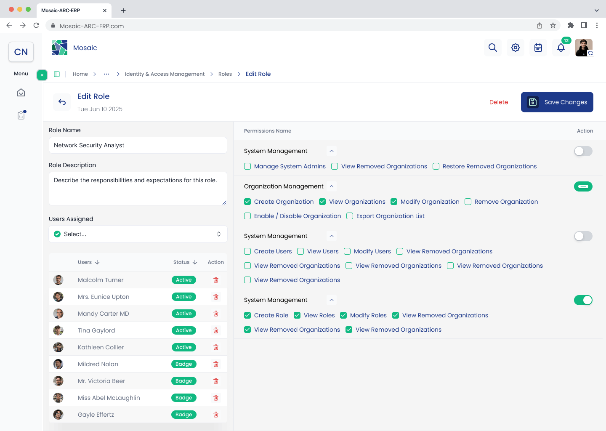Click trash icon for Mildred Nolan
Image resolution: width=606 pixels, height=431 pixels.
tap(216, 364)
